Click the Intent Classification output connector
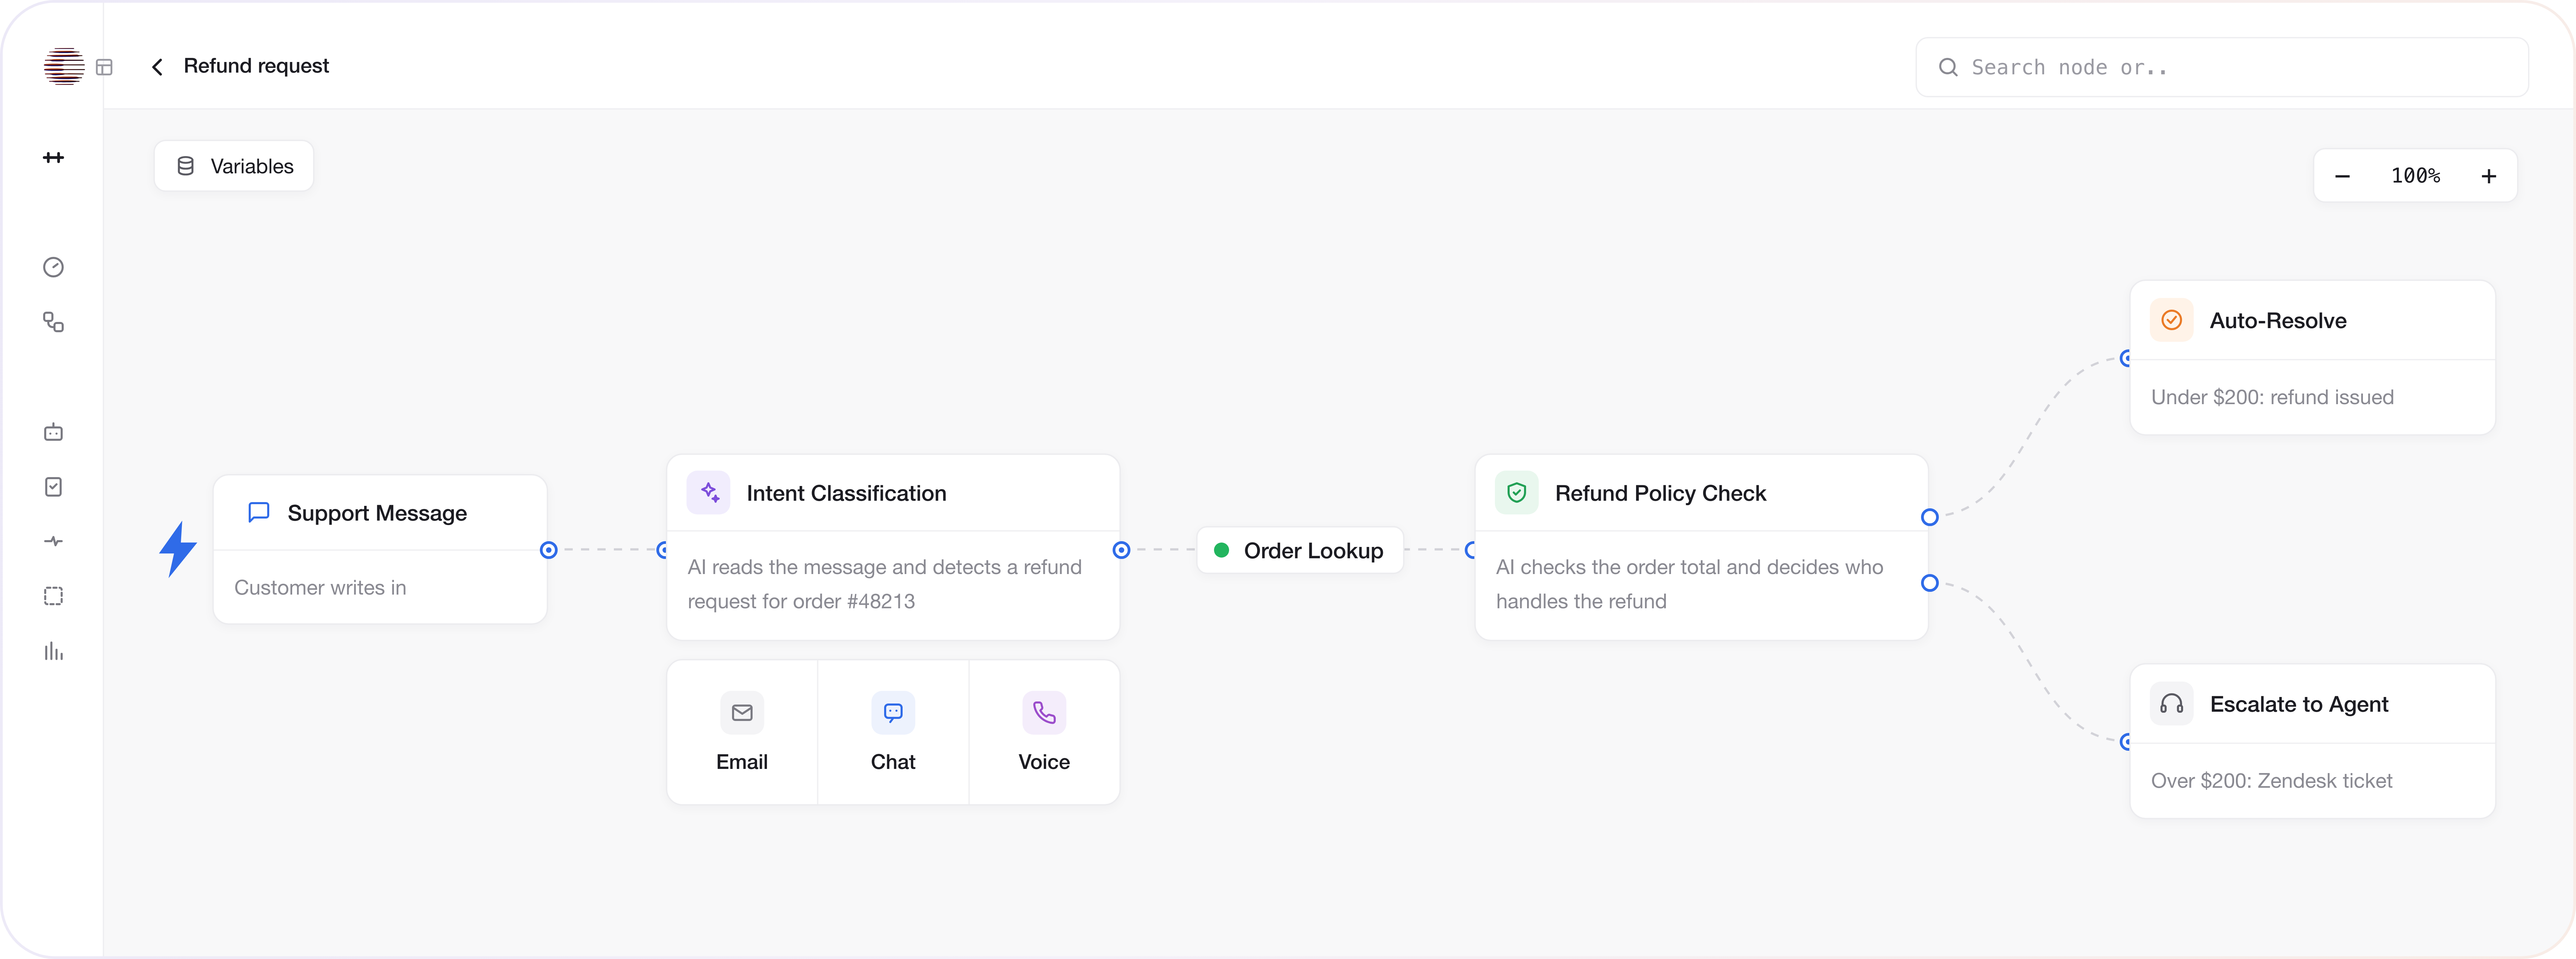Image resolution: width=2576 pixels, height=959 pixels. [1121, 550]
